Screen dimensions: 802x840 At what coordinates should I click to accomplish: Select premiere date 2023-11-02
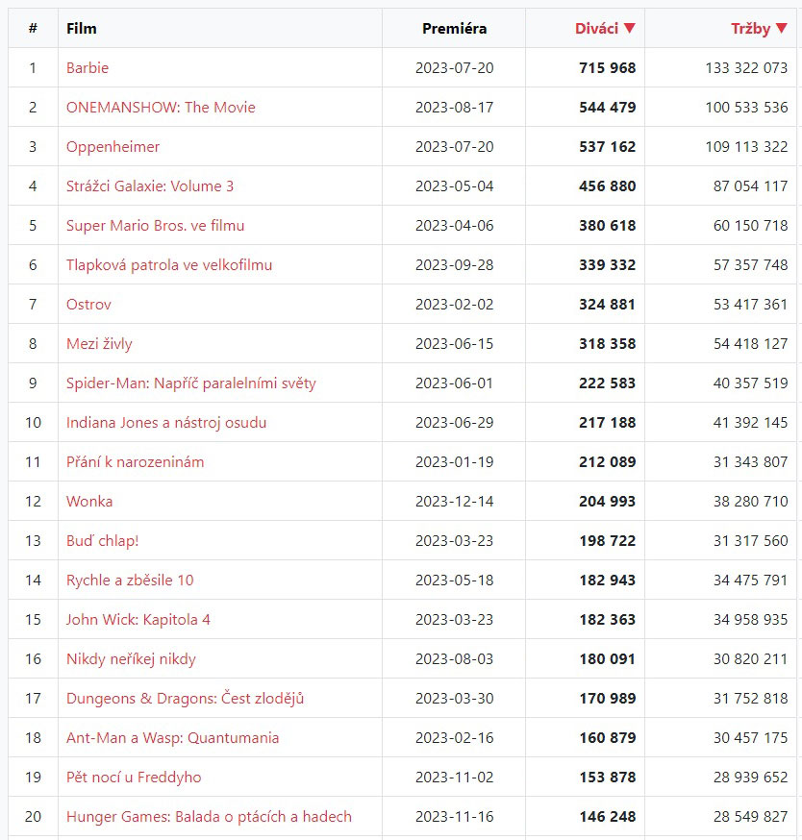(455, 778)
